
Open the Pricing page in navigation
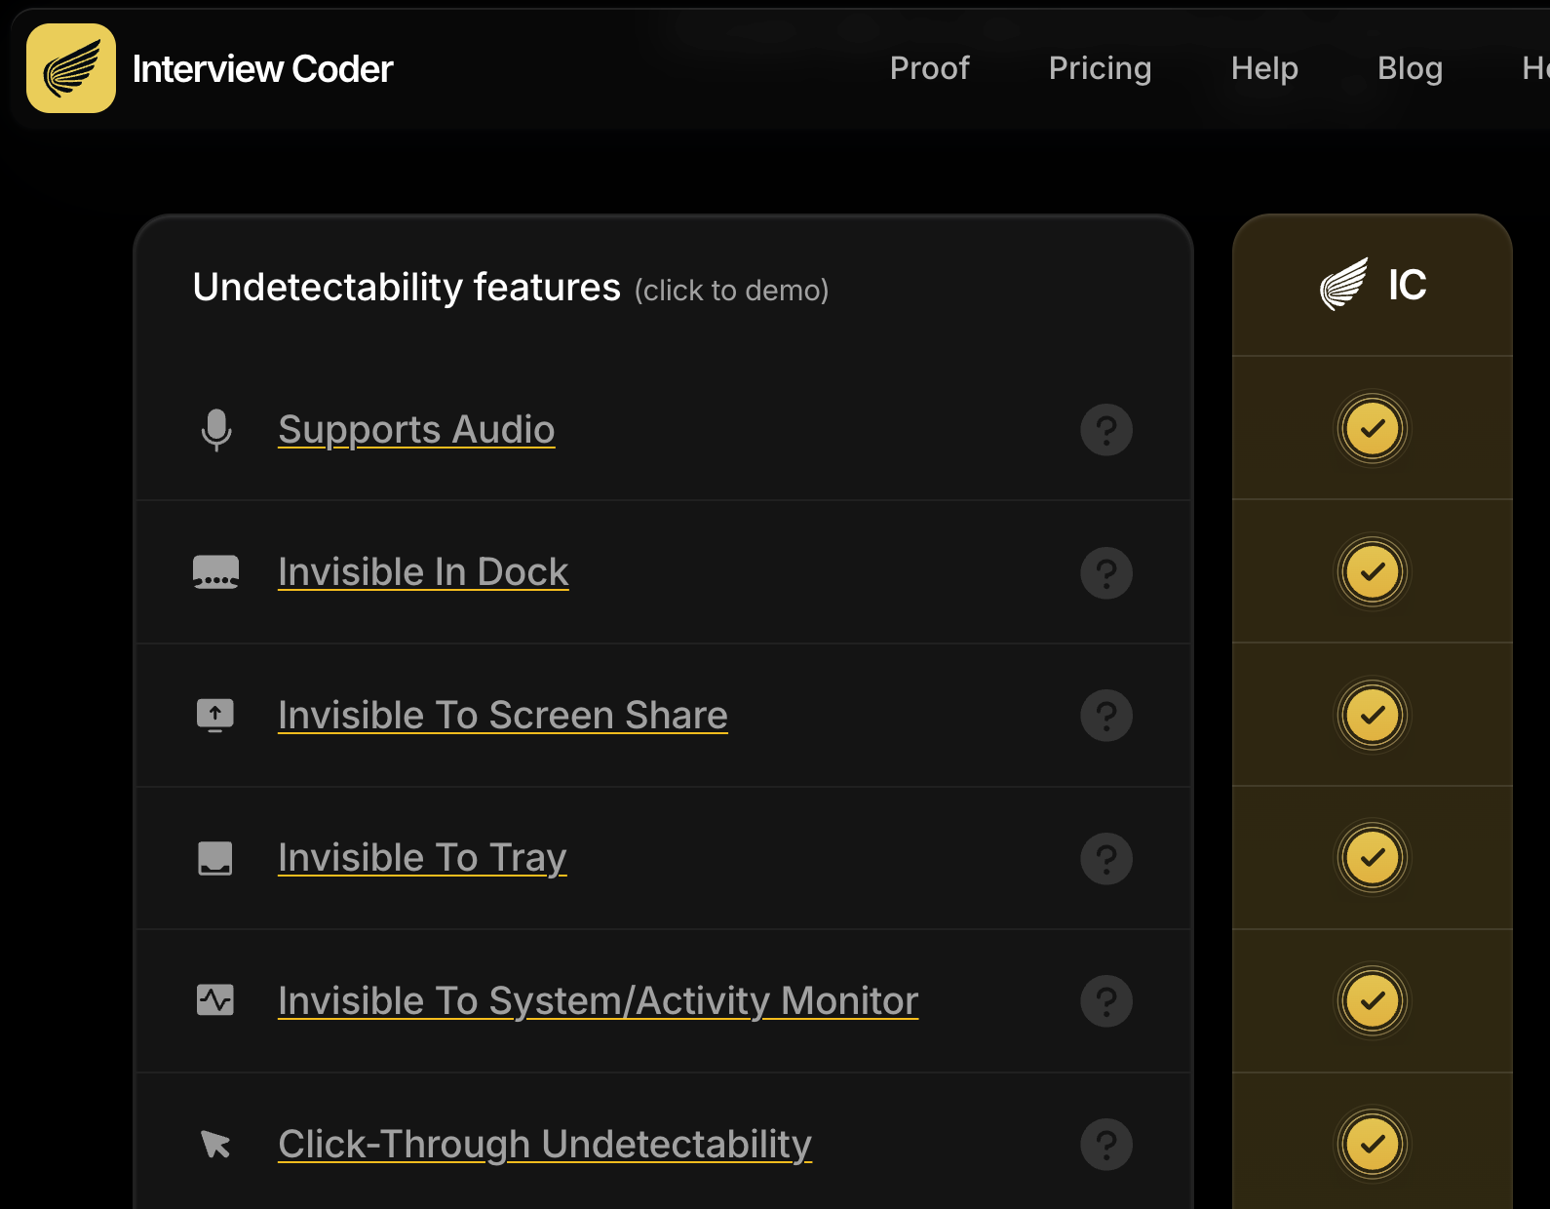[x=1100, y=68]
